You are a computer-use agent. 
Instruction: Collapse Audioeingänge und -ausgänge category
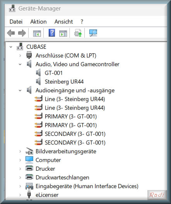coord(20,90)
